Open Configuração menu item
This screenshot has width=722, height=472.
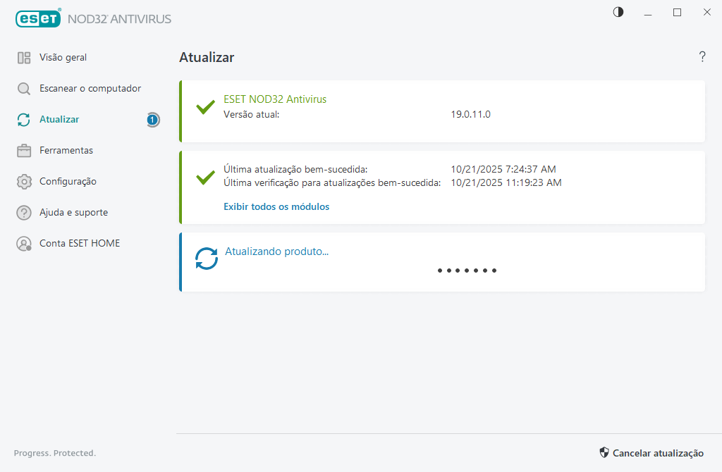tap(68, 182)
